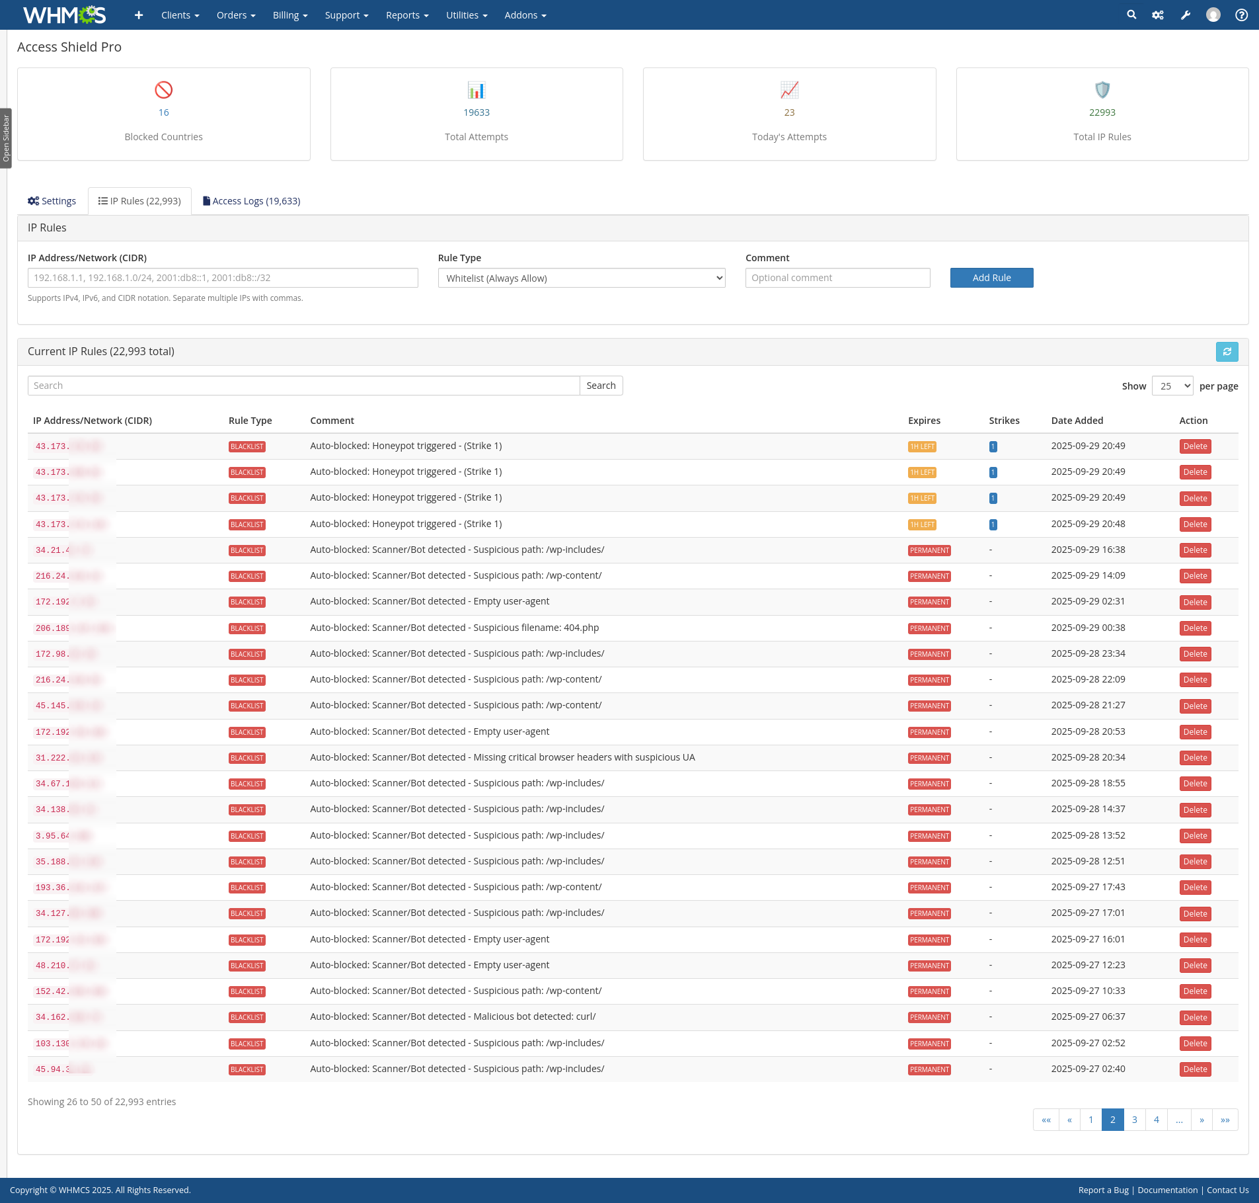1259x1203 pixels.
Task: Open the Utilities menu
Action: pyautogui.click(x=467, y=15)
